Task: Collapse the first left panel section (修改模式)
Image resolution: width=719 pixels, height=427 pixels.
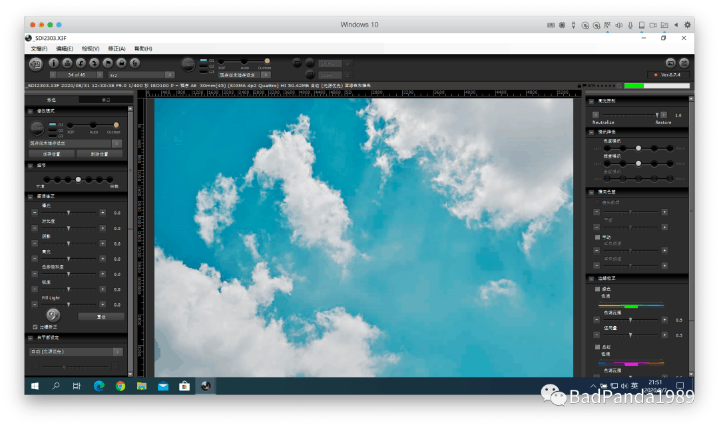Action: tap(30, 111)
